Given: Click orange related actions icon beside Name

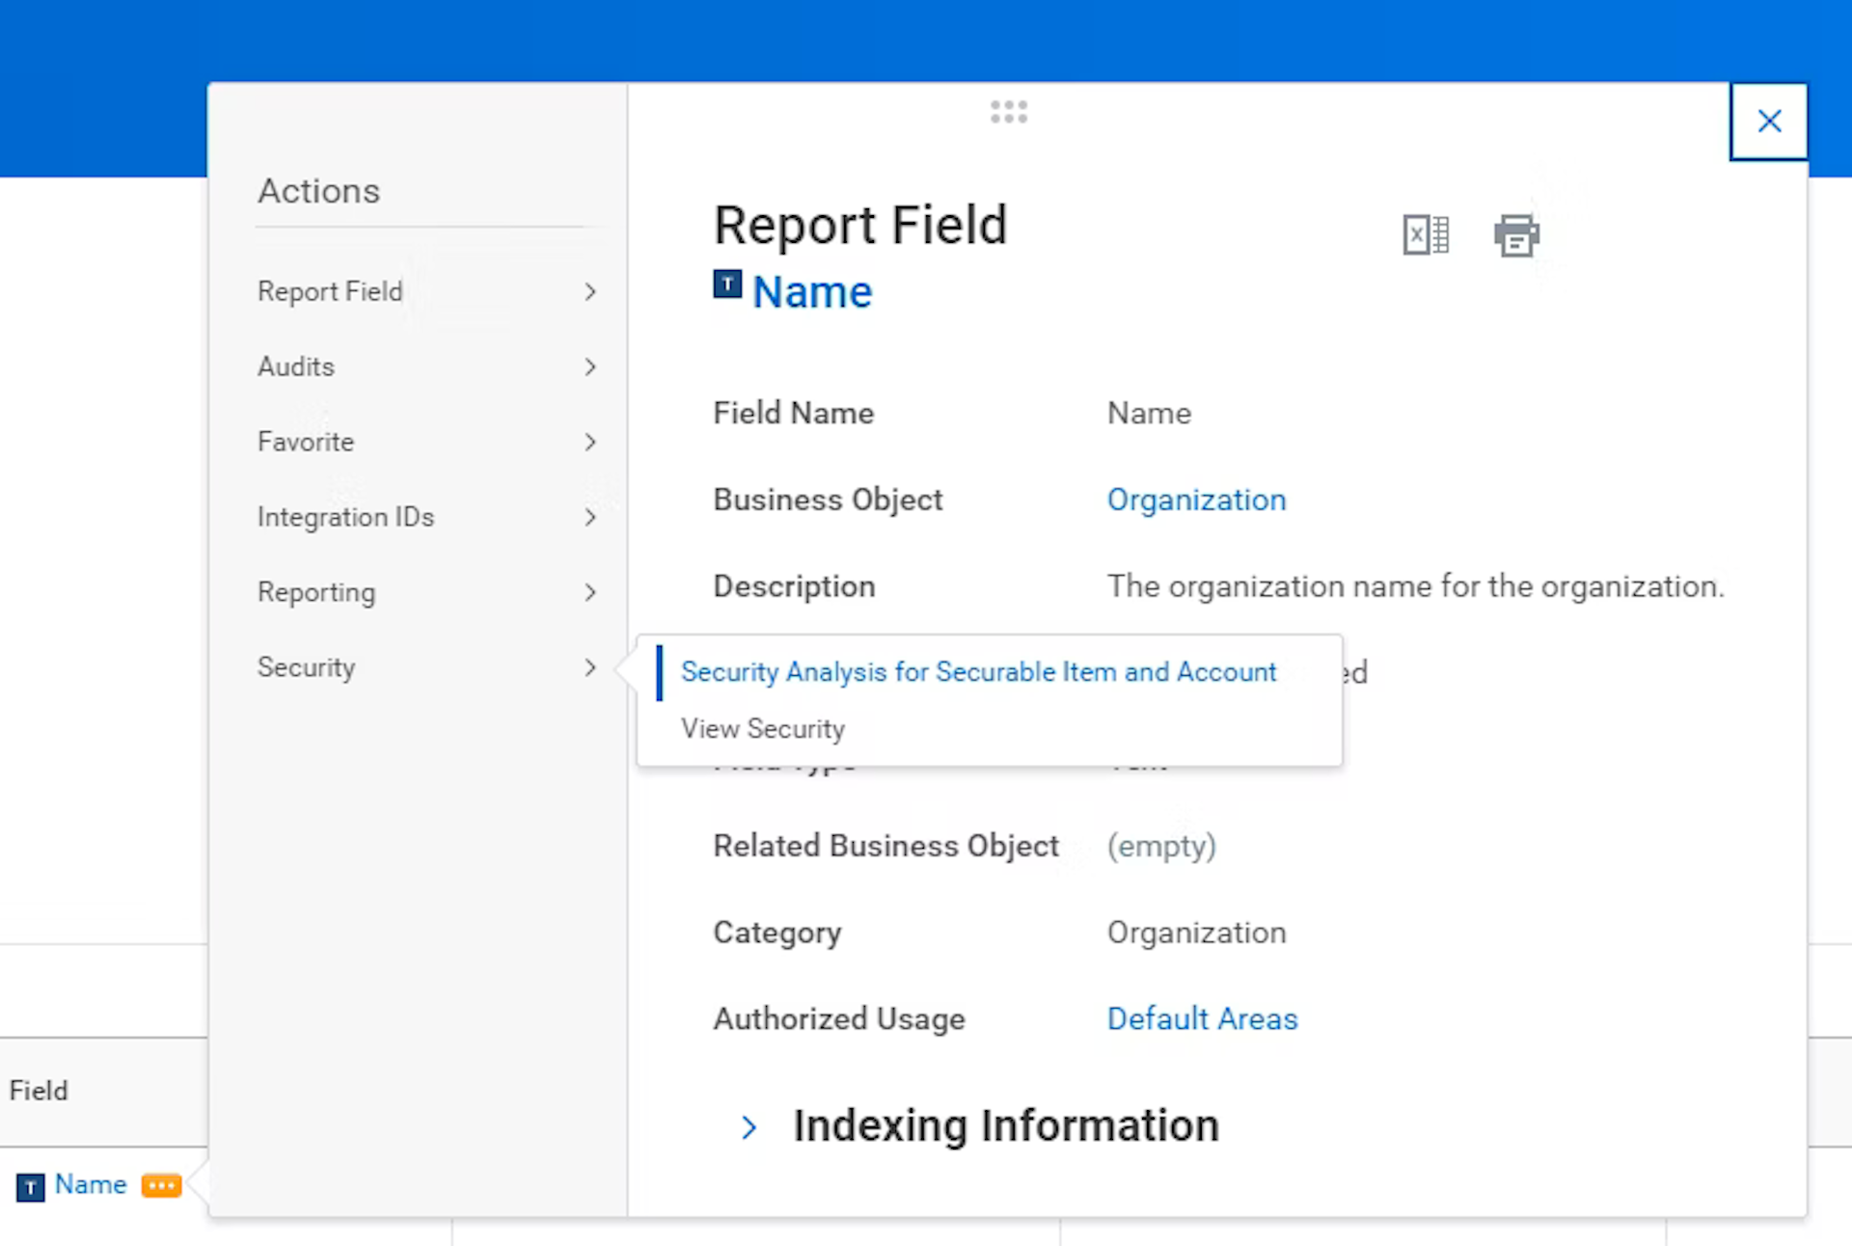Looking at the screenshot, I should coord(161,1184).
